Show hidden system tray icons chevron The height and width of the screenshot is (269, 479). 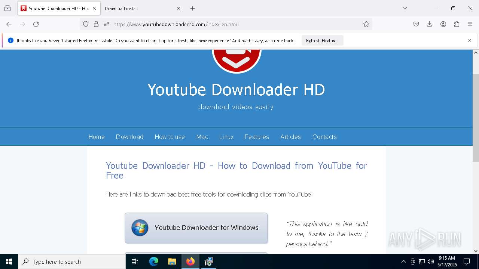coord(403,262)
